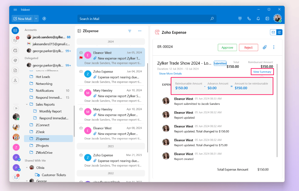The image size is (299, 191).
Task: Select the Mail module icon in sidebar
Action: click(15, 30)
